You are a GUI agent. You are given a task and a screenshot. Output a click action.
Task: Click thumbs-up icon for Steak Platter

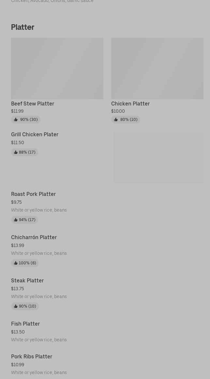tap(16, 306)
